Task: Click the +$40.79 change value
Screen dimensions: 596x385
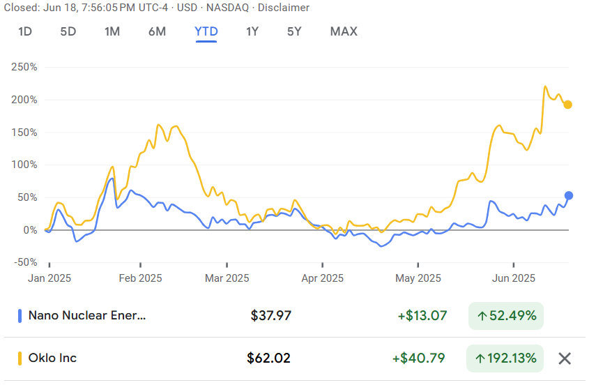Action: pyautogui.click(x=418, y=358)
